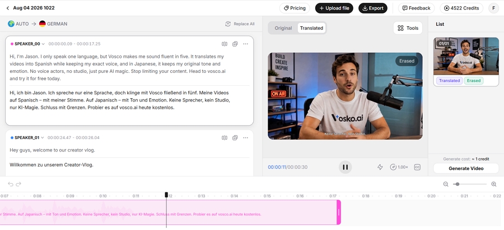
Task: Click the List panel header
Action: pyautogui.click(x=440, y=24)
